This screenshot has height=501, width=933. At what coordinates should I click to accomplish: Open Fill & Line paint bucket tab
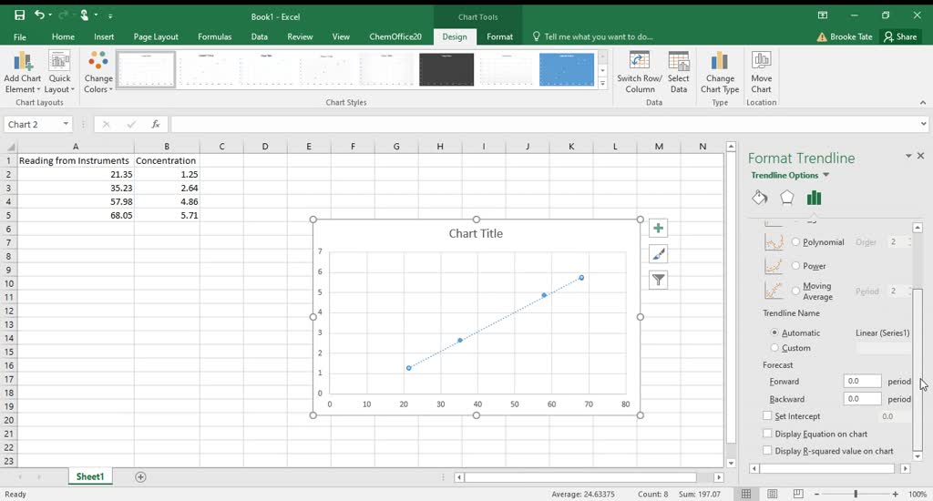760,198
